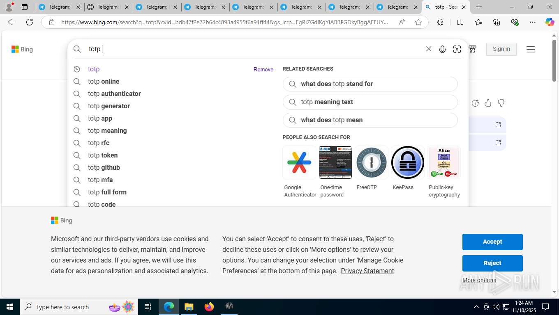The image size is (559, 315).
Task: Open new tab with plus button
Action: [x=479, y=7]
